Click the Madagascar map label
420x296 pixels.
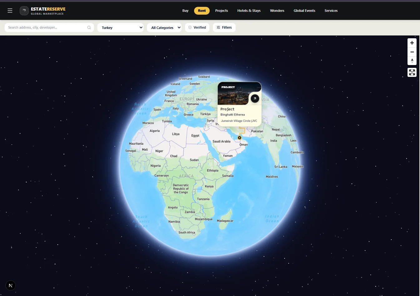point(225,221)
